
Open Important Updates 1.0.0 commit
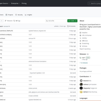click(37, 73)
